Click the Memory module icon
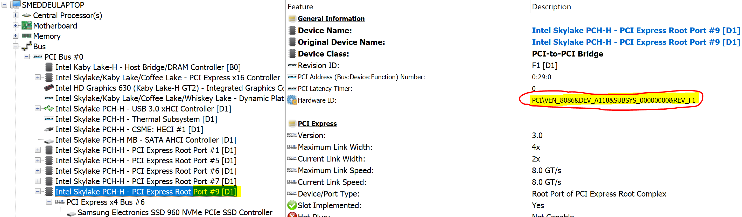 click(x=26, y=36)
